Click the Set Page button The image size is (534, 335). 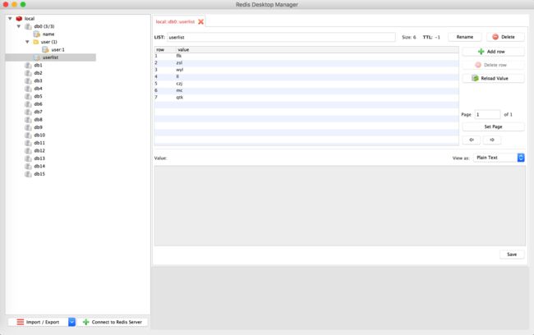tap(493, 126)
